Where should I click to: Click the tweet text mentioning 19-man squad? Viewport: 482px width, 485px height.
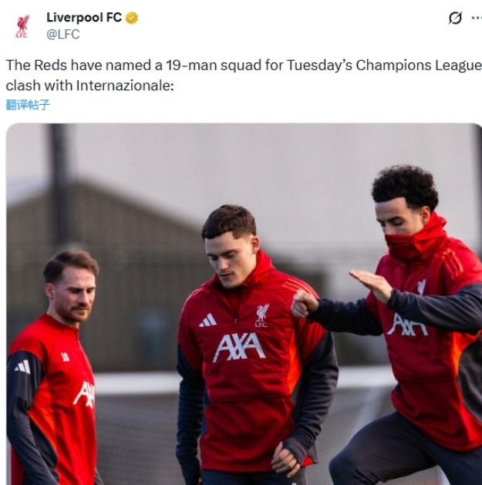pos(244,75)
